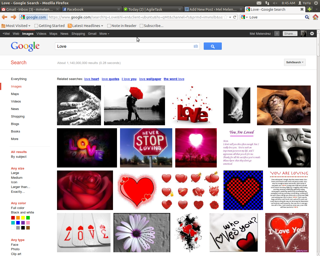Open a new tab with the plus button
The height and width of the screenshot is (256, 320).
(309, 9)
